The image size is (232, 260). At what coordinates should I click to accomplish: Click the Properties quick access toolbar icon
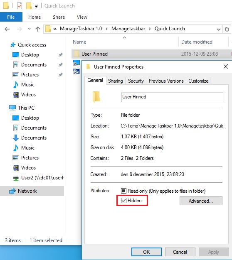click(20, 6)
